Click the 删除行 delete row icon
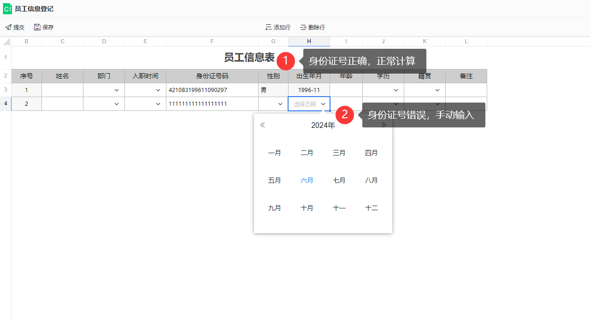Viewport: 590px width, 322px height. coord(303,28)
